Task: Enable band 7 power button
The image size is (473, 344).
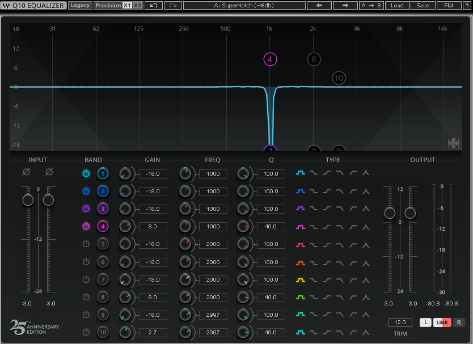Action: 86,279
